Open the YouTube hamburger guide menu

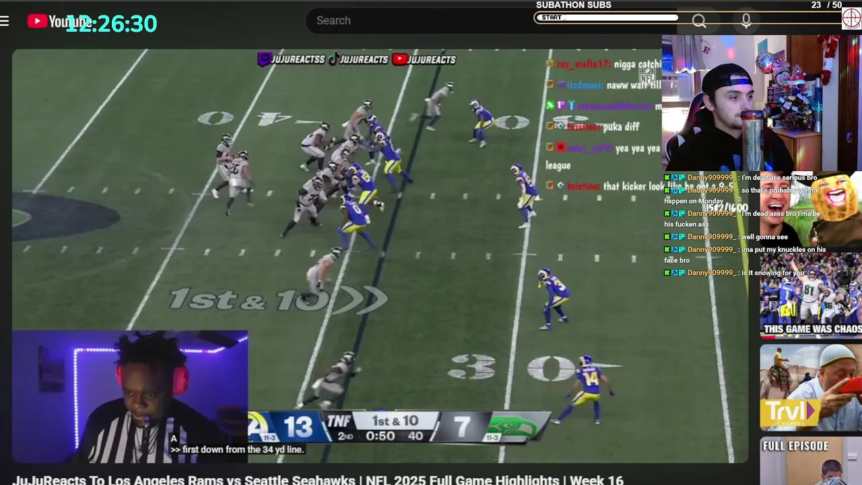pyautogui.click(x=5, y=21)
